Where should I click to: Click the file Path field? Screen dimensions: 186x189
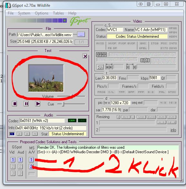tap(45, 35)
